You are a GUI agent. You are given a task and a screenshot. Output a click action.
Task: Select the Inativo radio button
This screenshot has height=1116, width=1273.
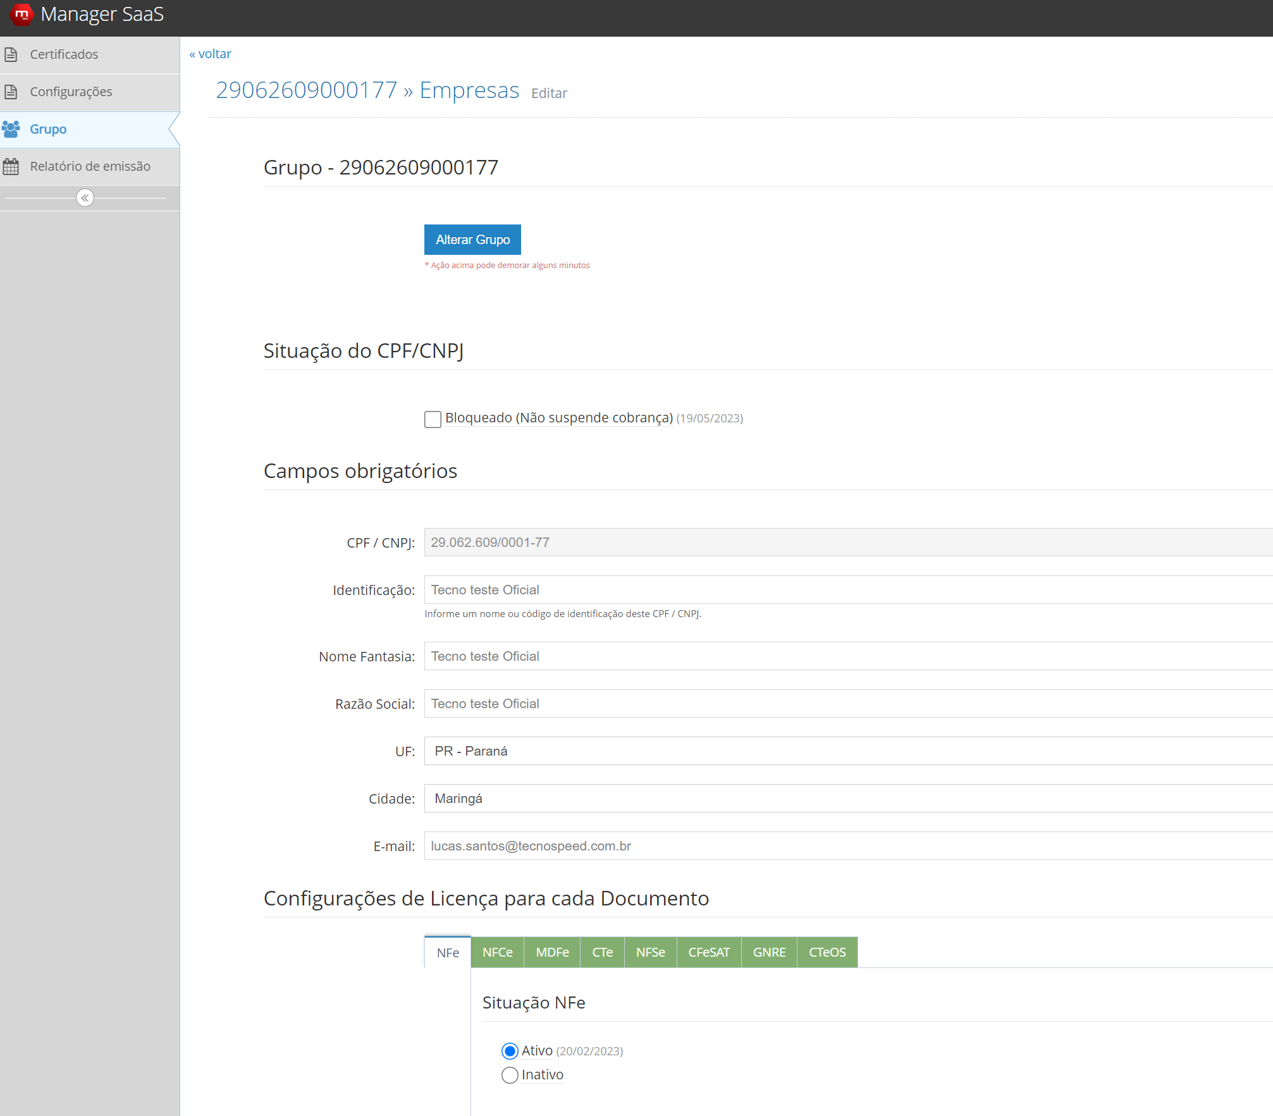509,1075
